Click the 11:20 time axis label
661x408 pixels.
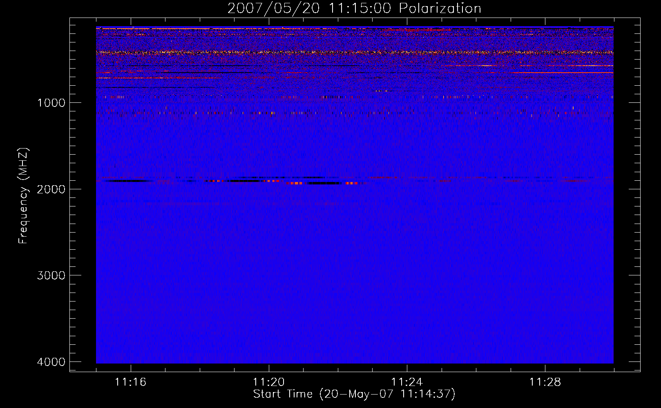pyautogui.click(x=269, y=382)
